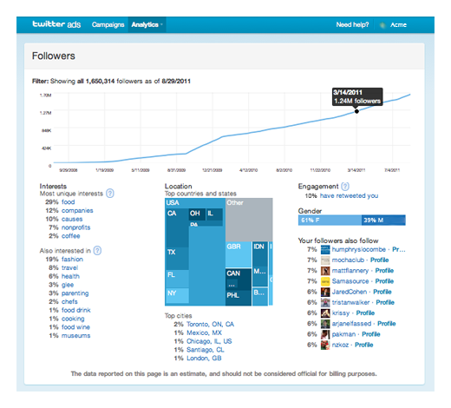Click krissy avatar thumbnail
451x408 pixels.
click(x=325, y=313)
